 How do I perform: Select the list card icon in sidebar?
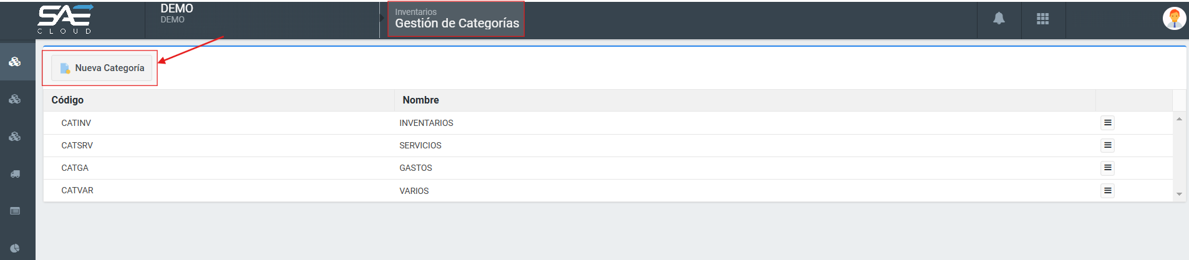click(15, 211)
